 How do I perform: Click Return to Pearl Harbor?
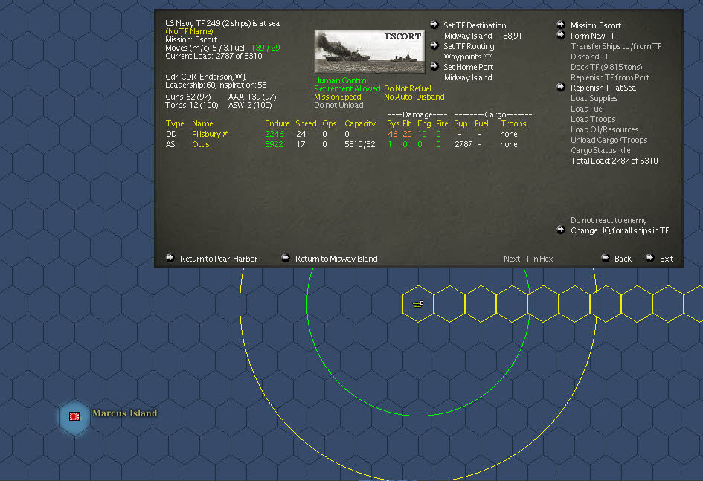[x=219, y=259]
